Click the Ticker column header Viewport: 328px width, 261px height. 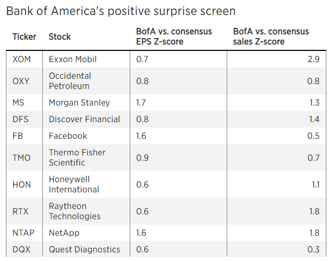pyautogui.click(x=24, y=37)
